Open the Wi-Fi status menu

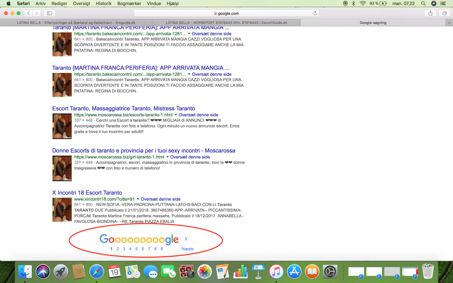pos(362,4)
